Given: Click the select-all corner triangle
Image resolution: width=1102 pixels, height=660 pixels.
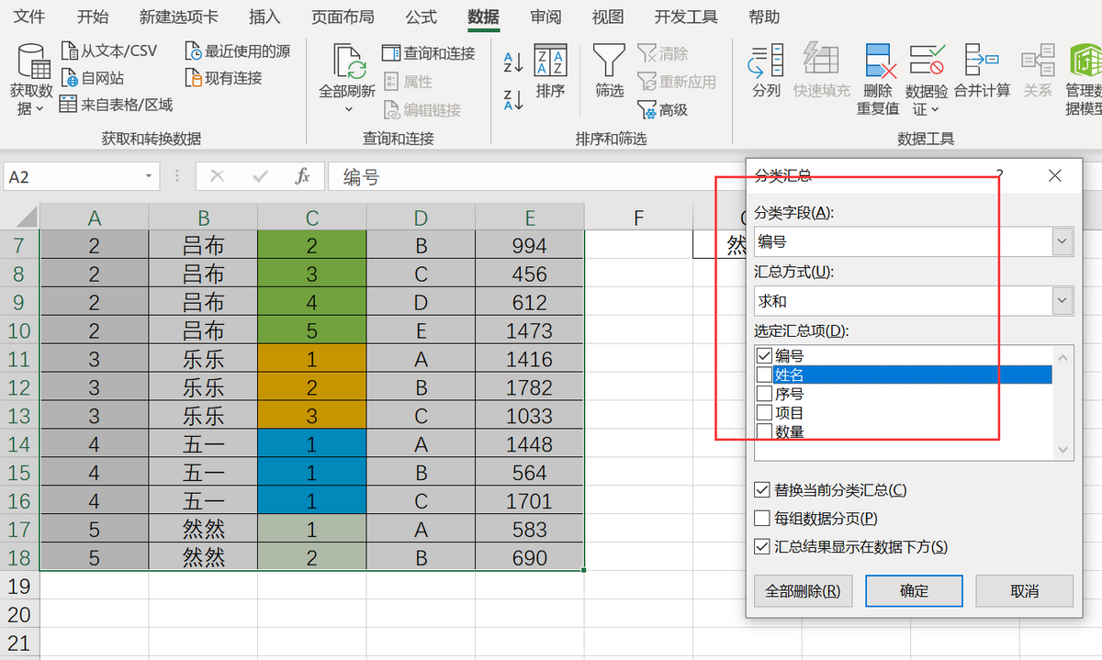Looking at the screenshot, I should click(x=26, y=218).
